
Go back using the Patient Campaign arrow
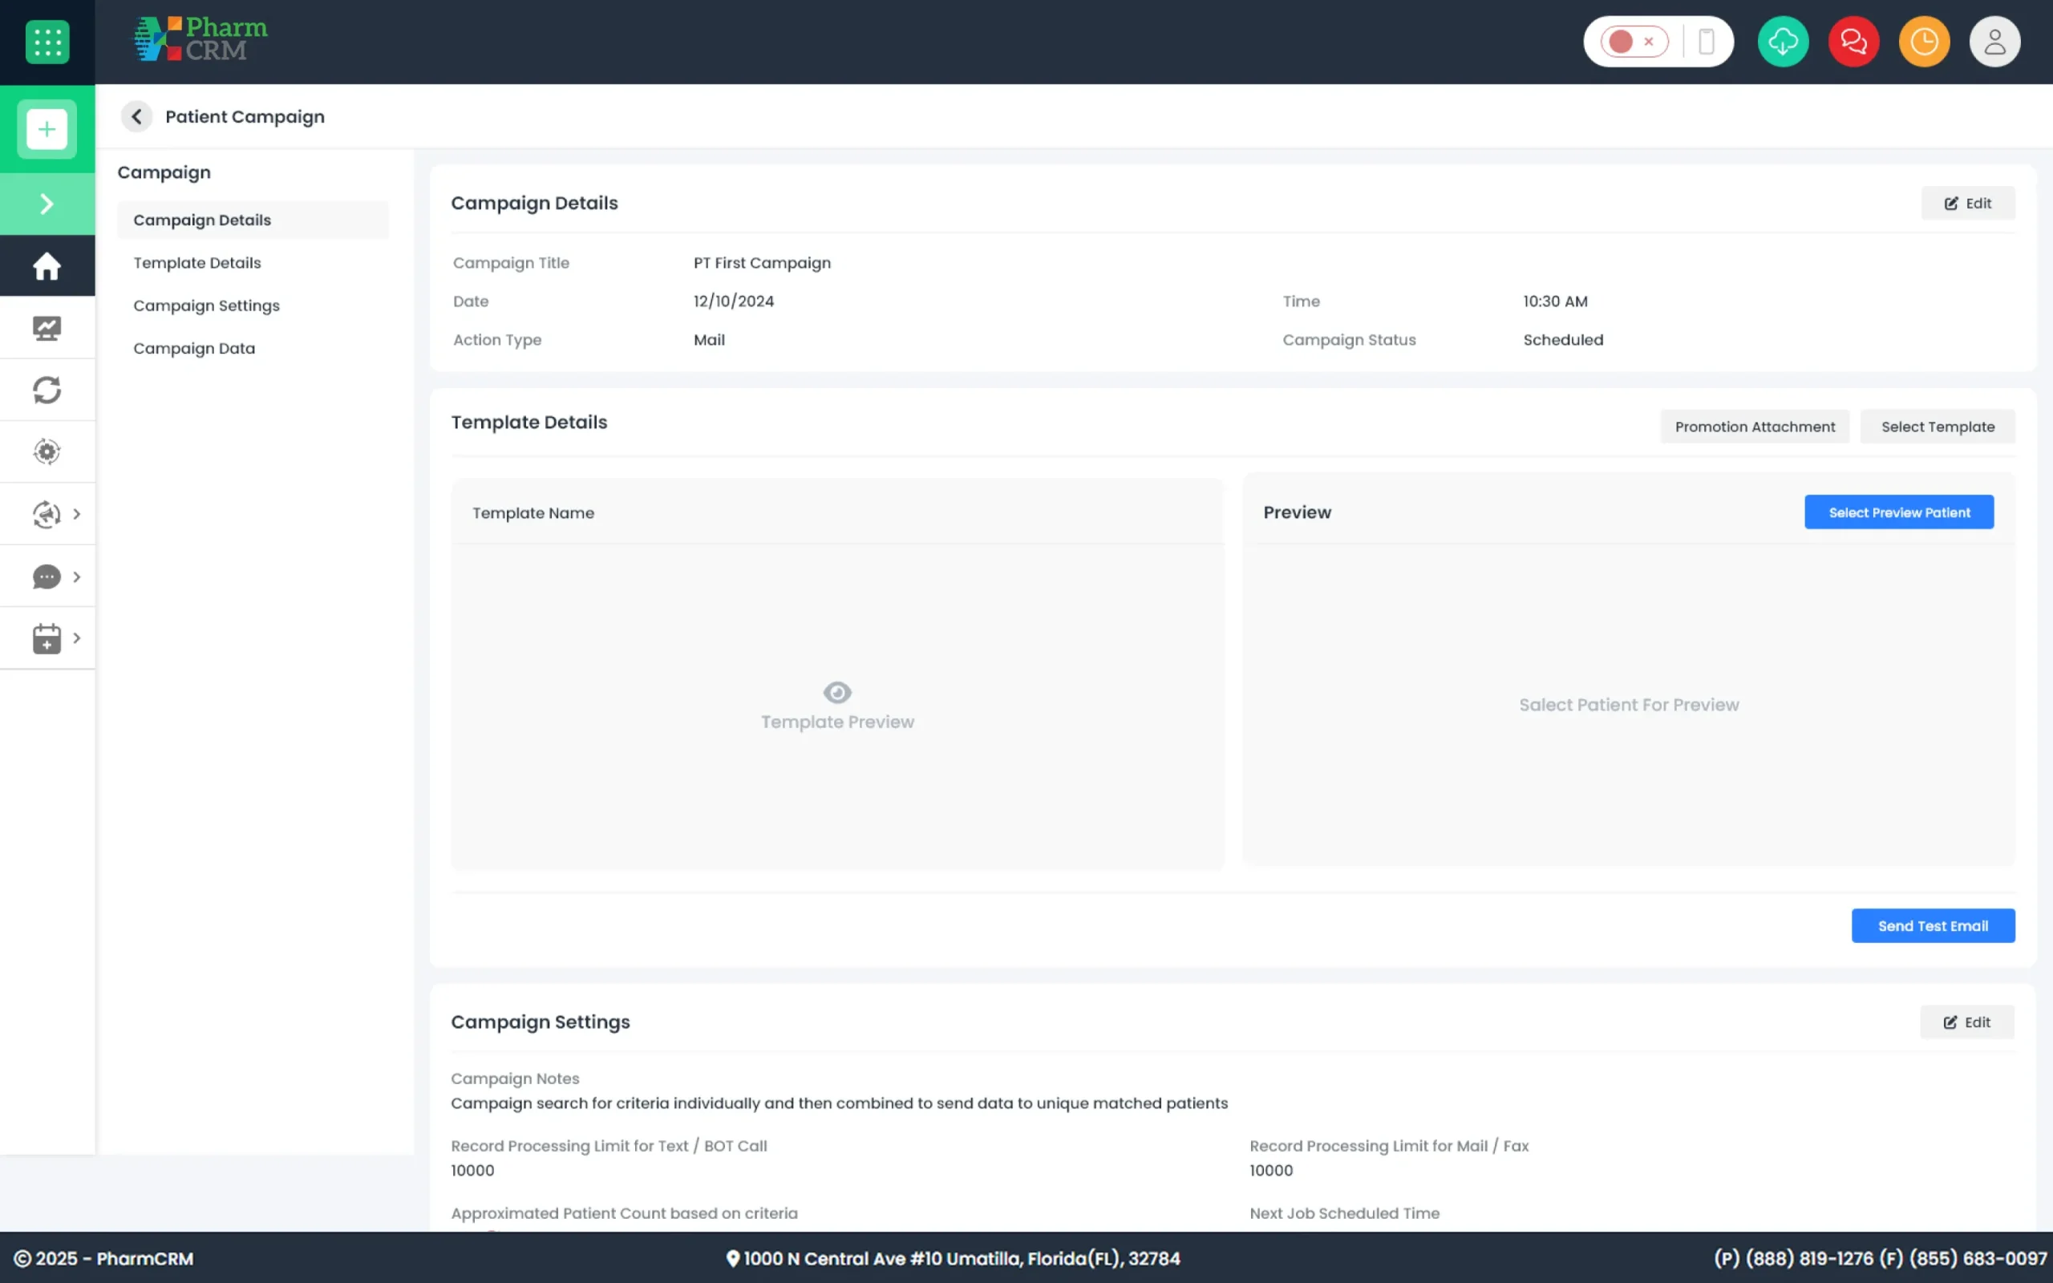click(136, 116)
